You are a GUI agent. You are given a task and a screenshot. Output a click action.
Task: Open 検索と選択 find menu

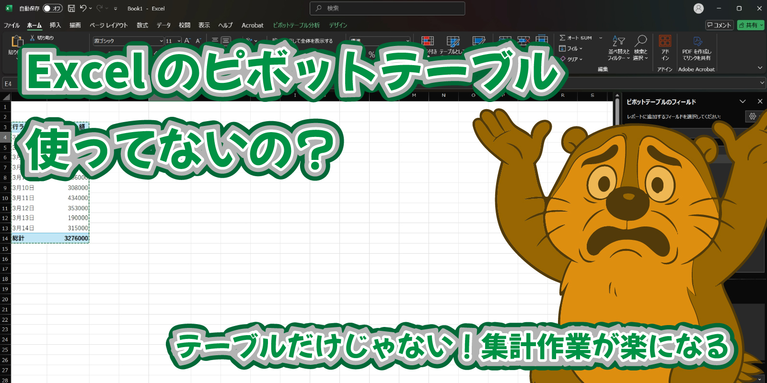pos(640,48)
